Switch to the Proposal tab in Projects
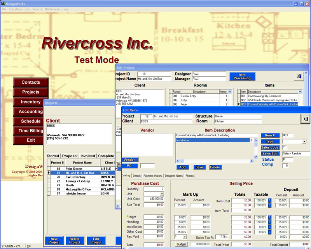Viewport: 311px width, 249px height. [x=70, y=156]
